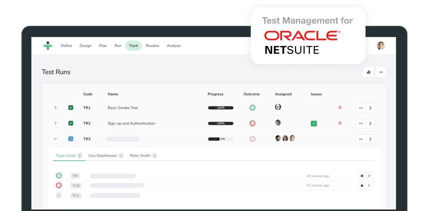Click the blue in-progress status icon for TR3
The width and height of the screenshot is (428, 211).
pyautogui.click(x=71, y=139)
